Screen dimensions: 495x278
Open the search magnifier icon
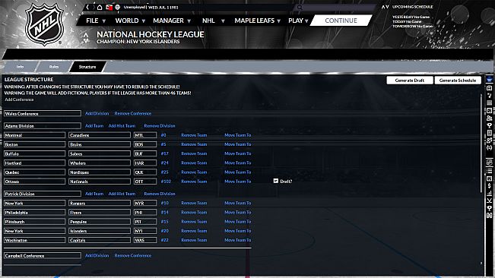point(300,7)
